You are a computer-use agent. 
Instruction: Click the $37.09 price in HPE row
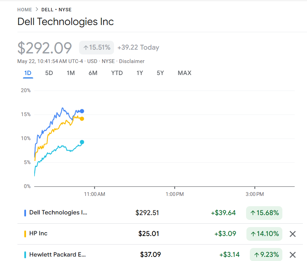tap(150, 254)
